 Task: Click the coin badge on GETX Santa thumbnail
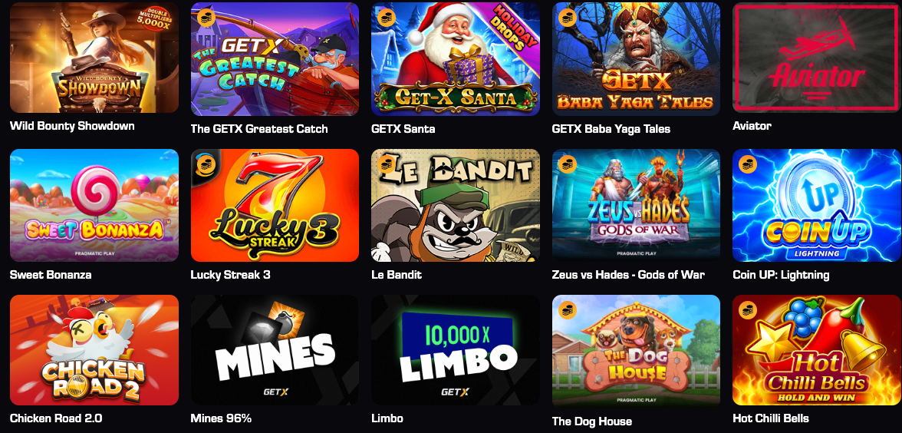pyautogui.click(x=386, y=17)
